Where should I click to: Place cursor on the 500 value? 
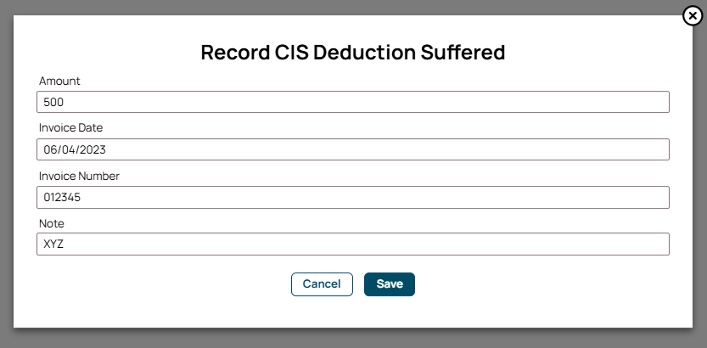(53, 103)
